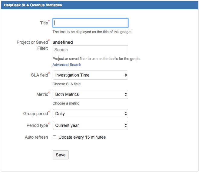Click the 'Choose SLA field' help text
This screenshot has height=173, width=201.
point(67,84)
